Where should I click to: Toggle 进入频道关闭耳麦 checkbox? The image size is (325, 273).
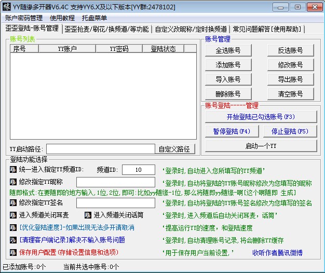tap(13, 215)
